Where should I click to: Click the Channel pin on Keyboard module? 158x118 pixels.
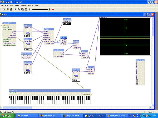pos(12,93)
